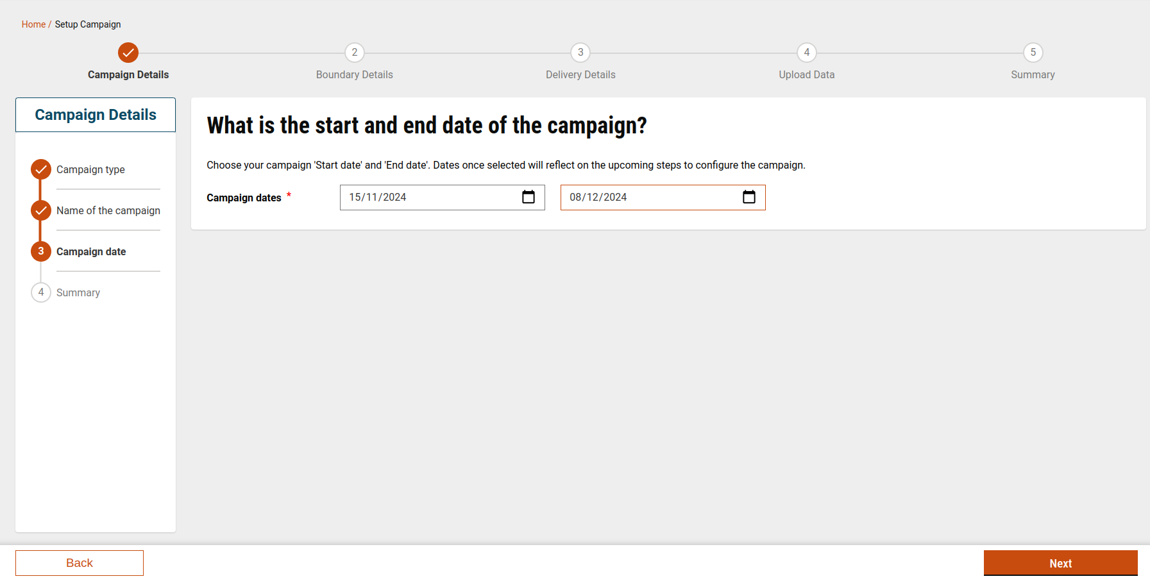Go to the Upload Data step label

click(x=807, y=74)
